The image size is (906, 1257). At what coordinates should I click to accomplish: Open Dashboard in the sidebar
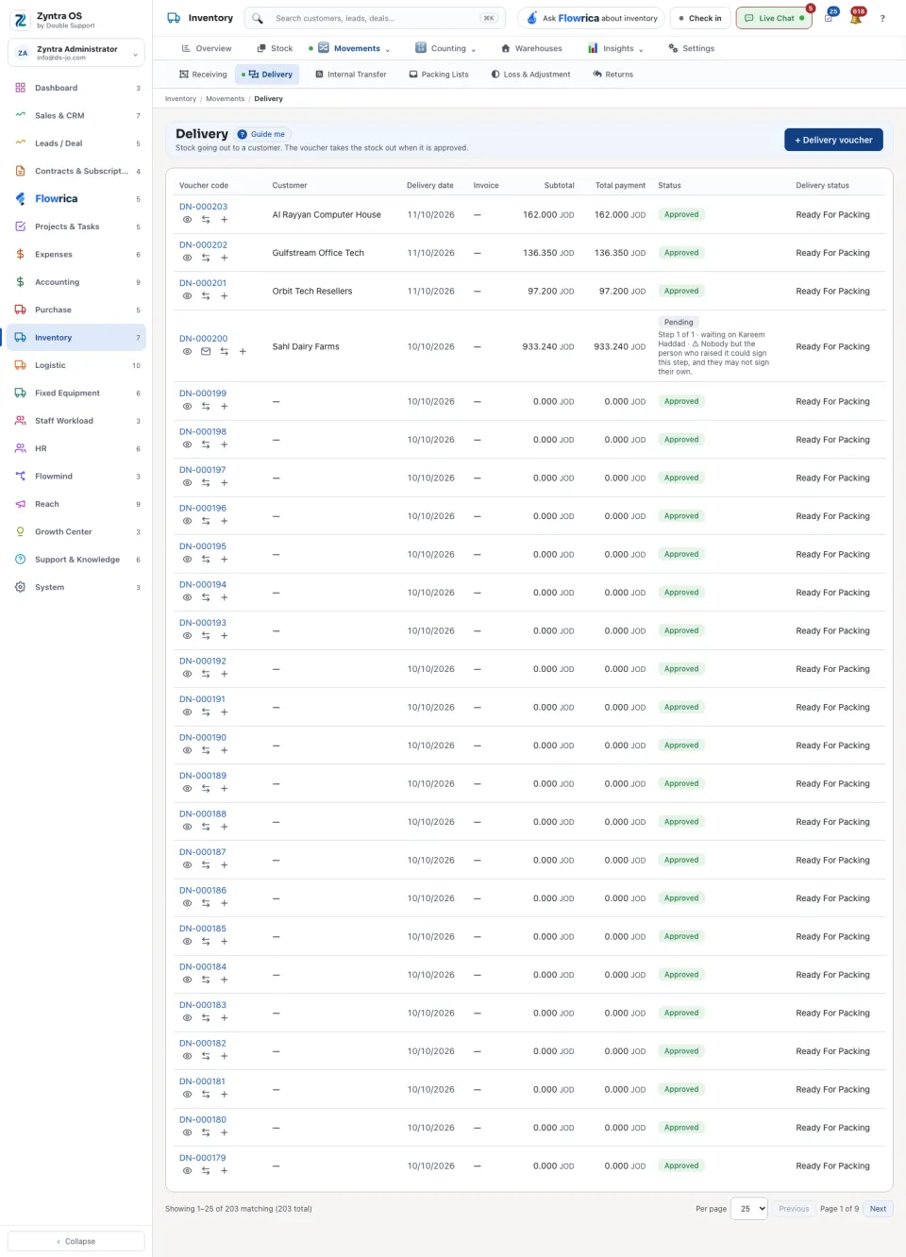pyautogui.click(x=76, y=88)
